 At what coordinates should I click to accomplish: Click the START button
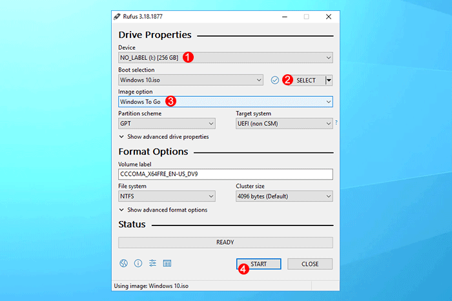(x=258, y=264)
